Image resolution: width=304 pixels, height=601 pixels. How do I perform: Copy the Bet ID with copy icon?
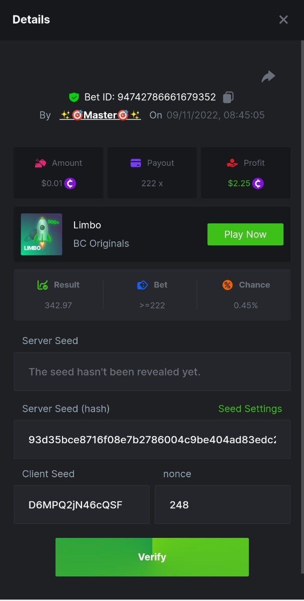coord(228,97)
